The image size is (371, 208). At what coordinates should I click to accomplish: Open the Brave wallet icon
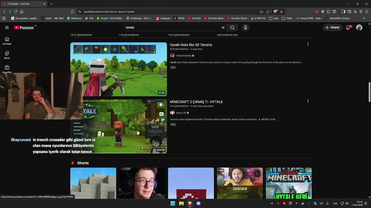[349, 12]
